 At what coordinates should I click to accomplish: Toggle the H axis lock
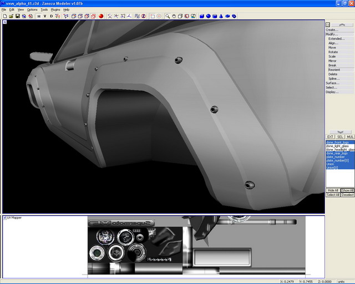[x=39, y=16]
